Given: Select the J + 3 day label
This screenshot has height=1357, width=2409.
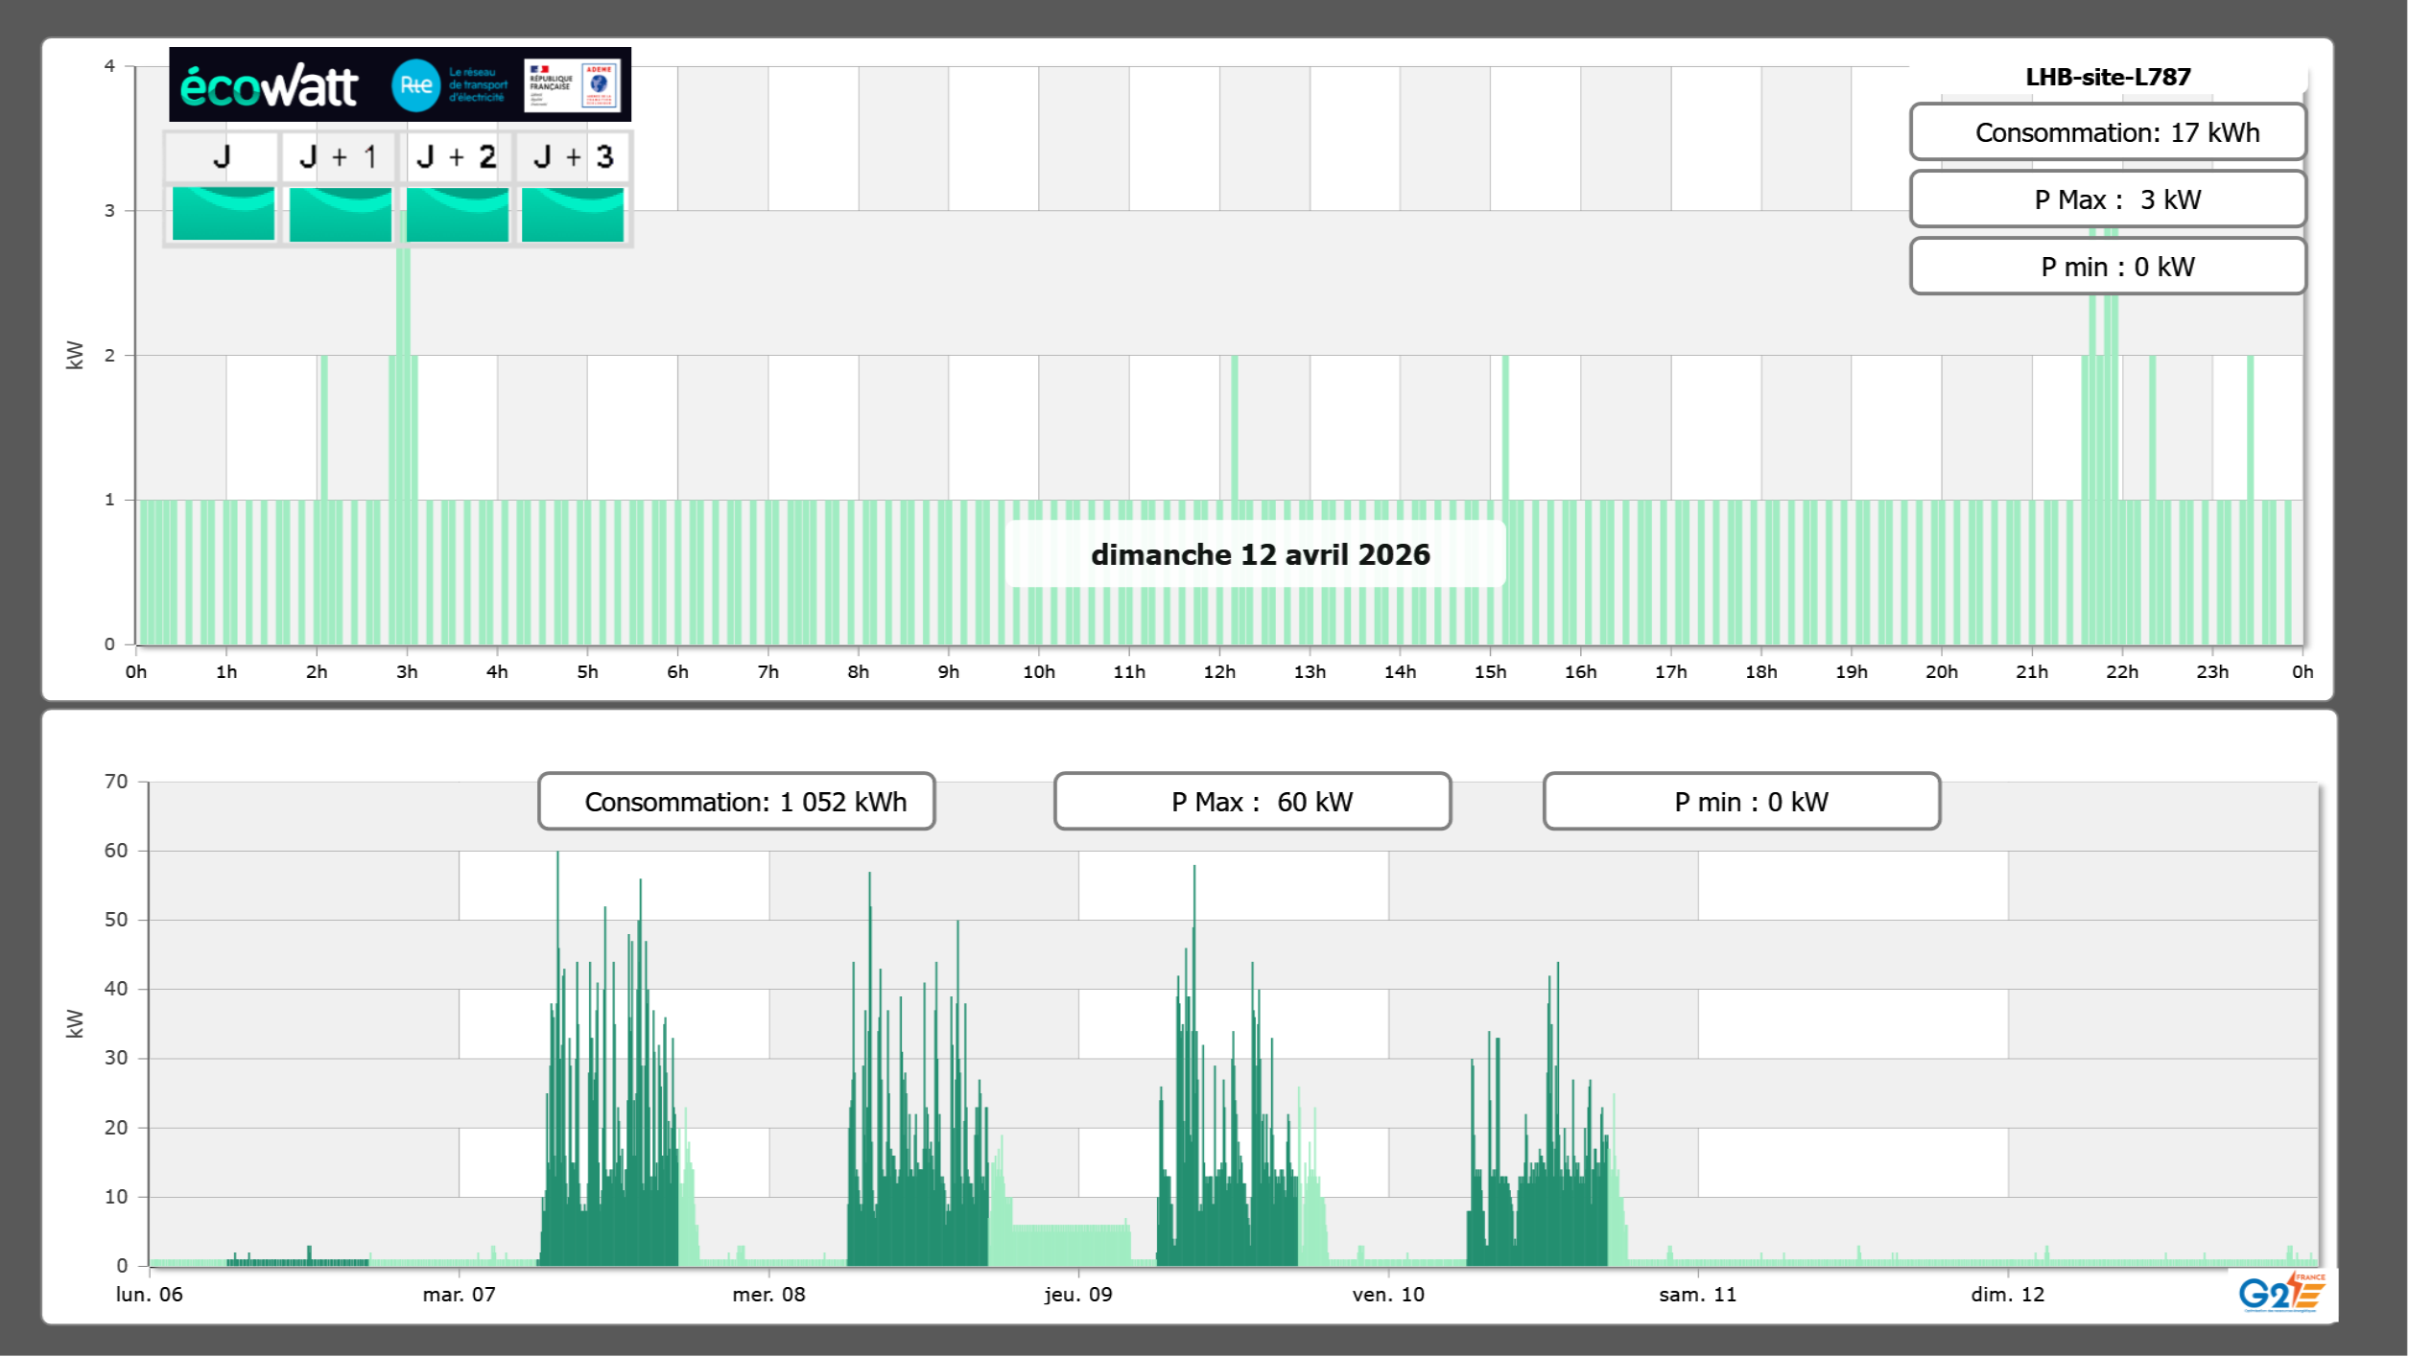Looking at the screenshot, I should [x=573, y=157].
